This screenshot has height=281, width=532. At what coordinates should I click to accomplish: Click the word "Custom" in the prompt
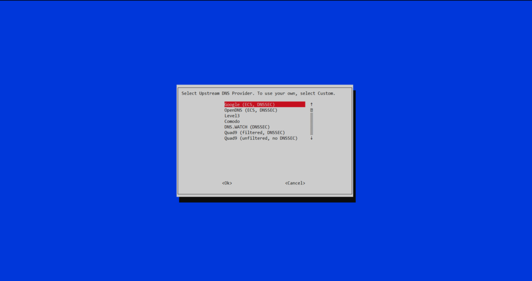(x=325, y=93)
